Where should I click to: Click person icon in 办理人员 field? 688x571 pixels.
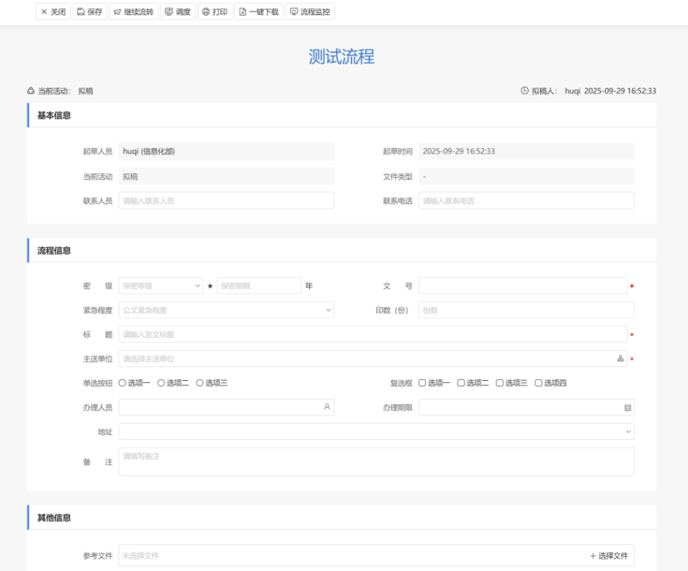tap(326, 408)
